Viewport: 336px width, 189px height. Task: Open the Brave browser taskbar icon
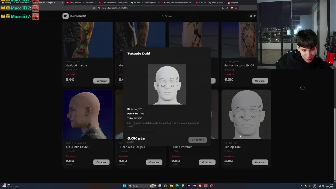click(x=200, y=186)
